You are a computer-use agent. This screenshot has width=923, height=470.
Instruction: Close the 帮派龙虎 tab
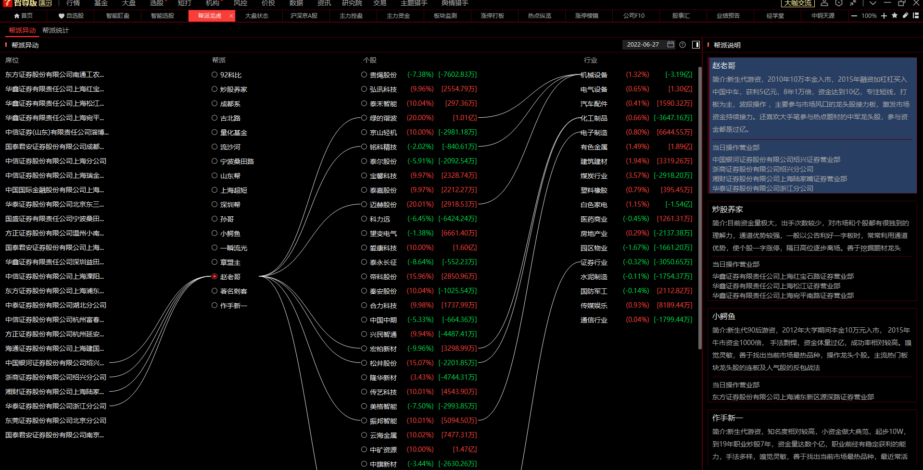click(231, 16)
